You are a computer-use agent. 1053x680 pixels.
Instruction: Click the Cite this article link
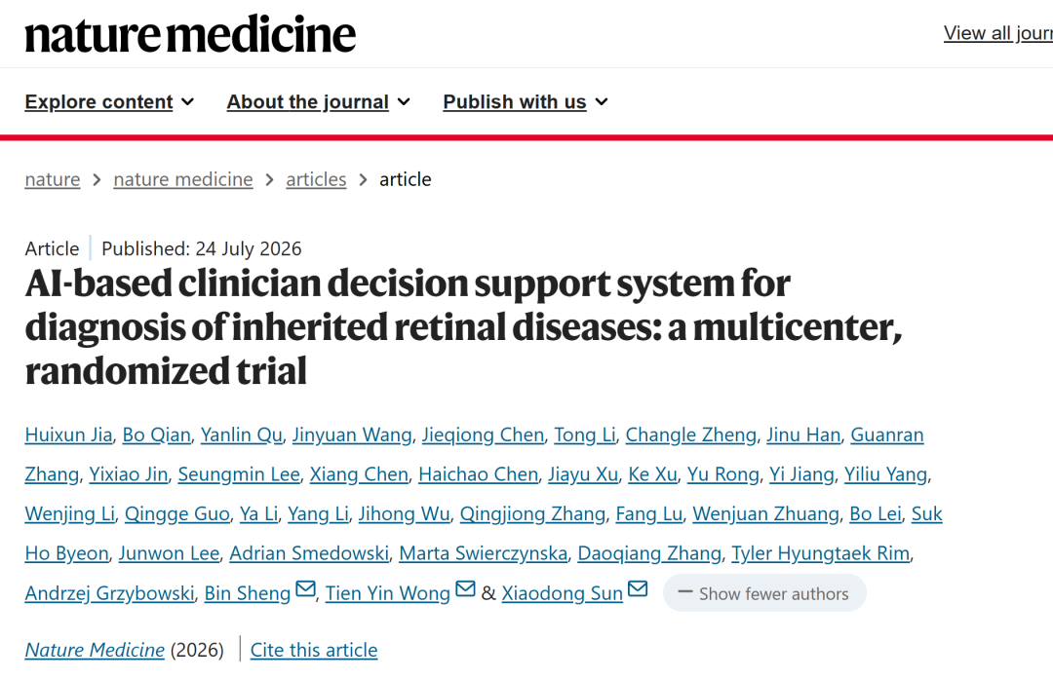(314, 650)
